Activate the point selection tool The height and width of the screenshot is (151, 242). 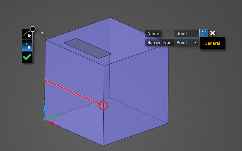[27, 46]
